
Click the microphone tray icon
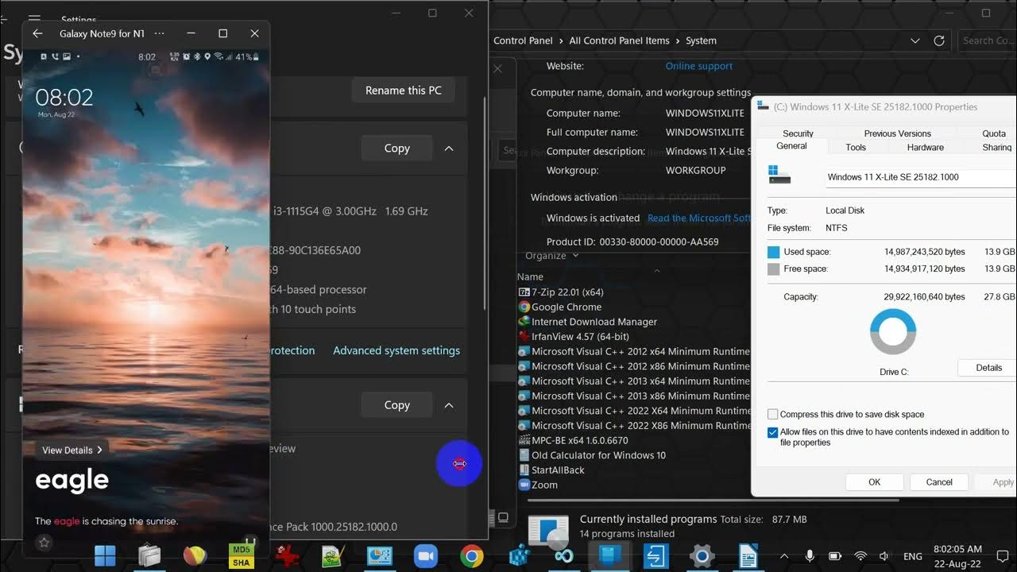point(810,556)
